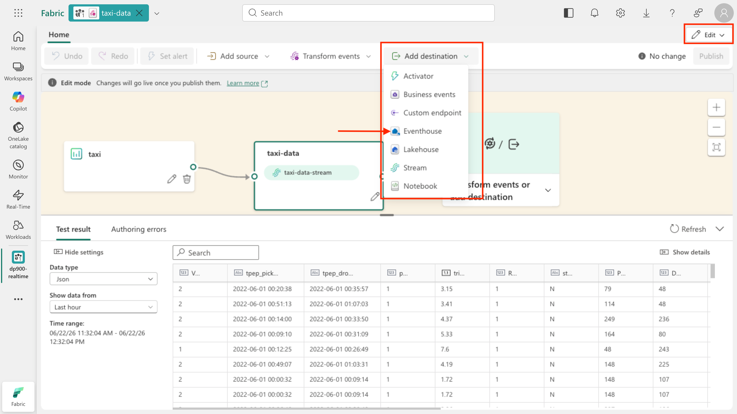Click the feedback people icon

[x=698, y=13]
